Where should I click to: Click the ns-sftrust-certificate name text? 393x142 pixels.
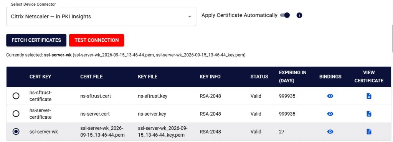(x=40, y=96)
